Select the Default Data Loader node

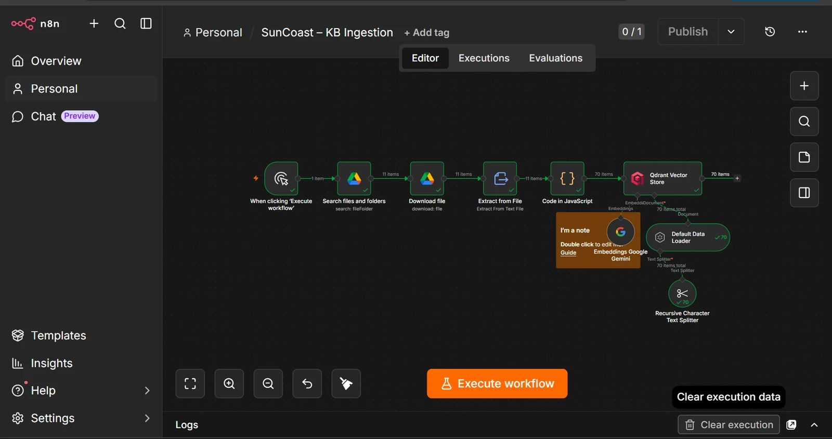click(x=688, y=237)
